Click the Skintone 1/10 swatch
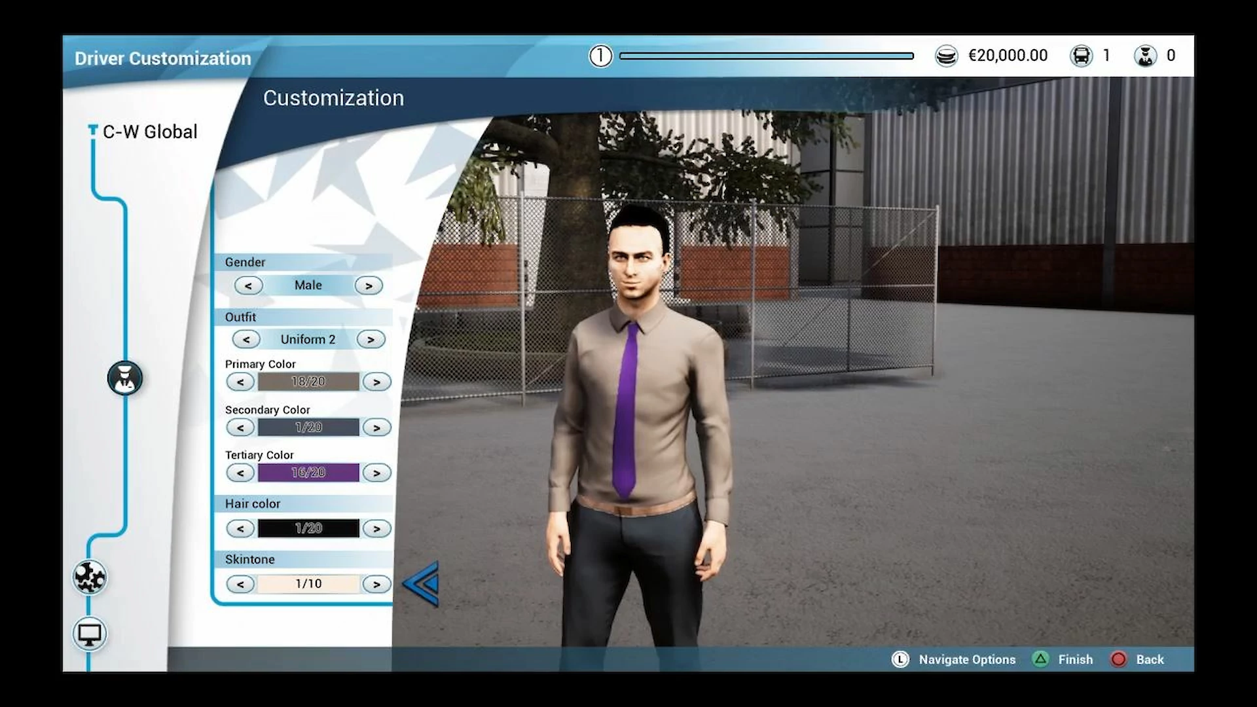Image resolution: width=1257 pixels, height=707 pixels. 308,584
